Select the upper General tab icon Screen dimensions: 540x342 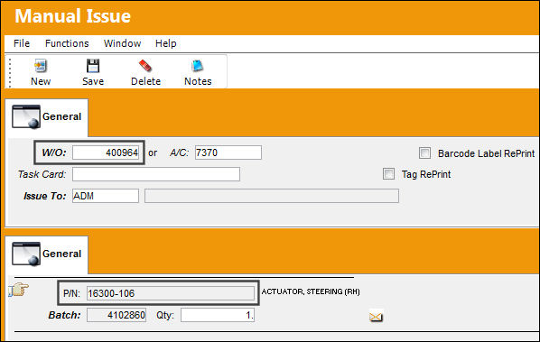tap(26, 116)
